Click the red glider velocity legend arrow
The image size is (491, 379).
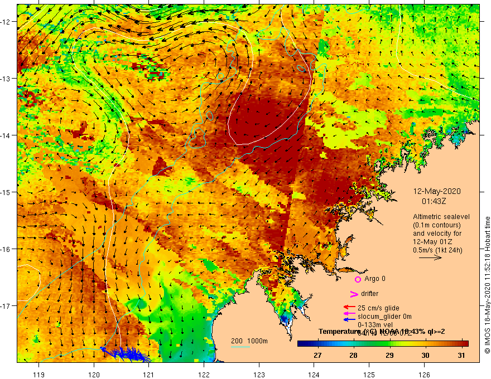pyautogui.click(x=349, y=308)
